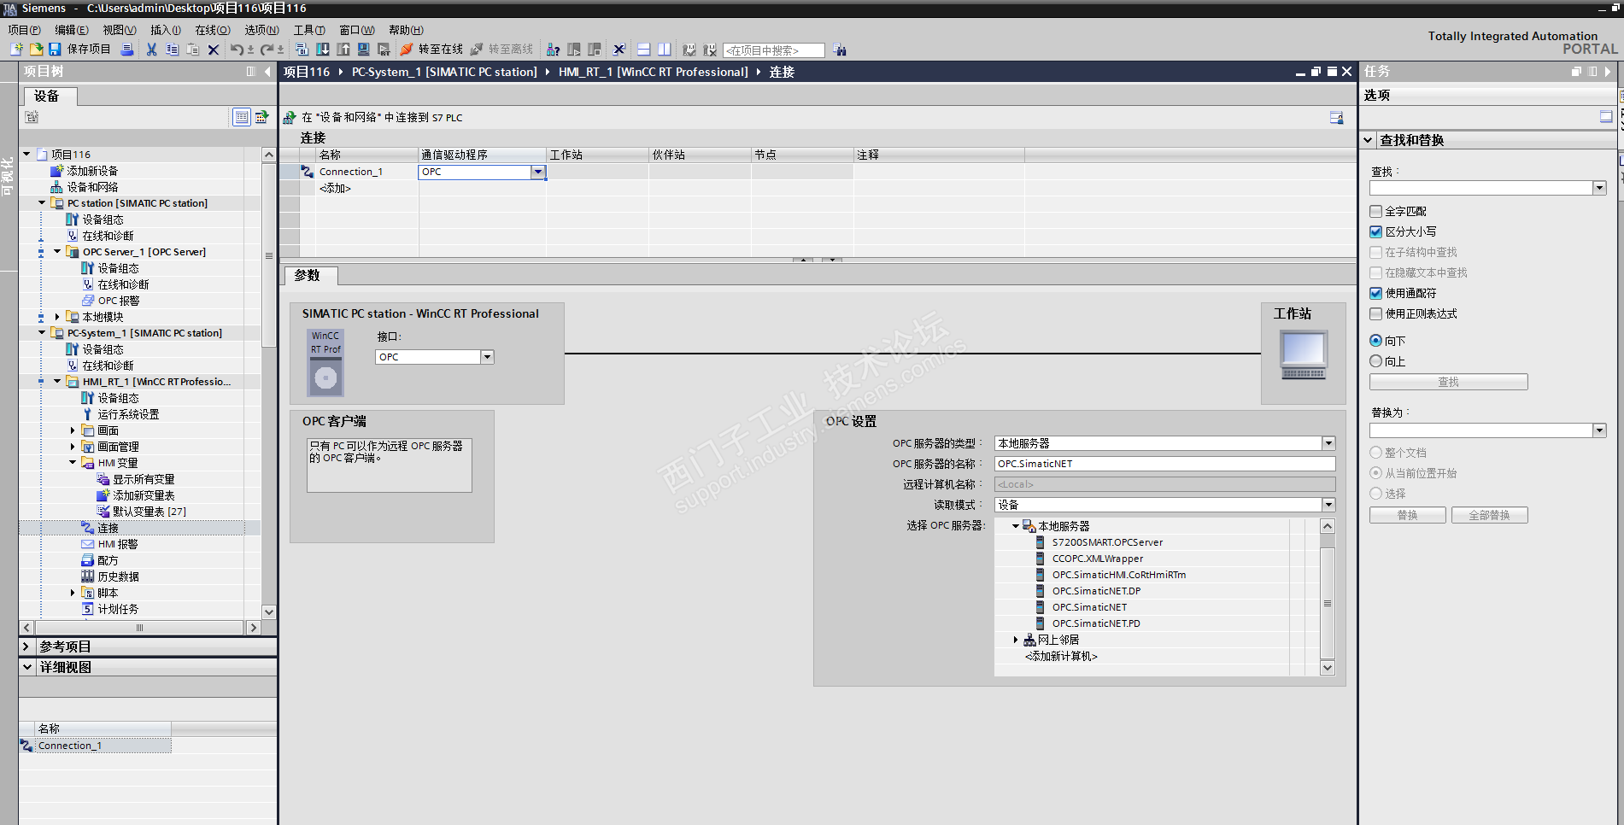This screenshot has width=1624, height=825.
Task: Select the 向下 radio button
Action: click(1375, 341)
